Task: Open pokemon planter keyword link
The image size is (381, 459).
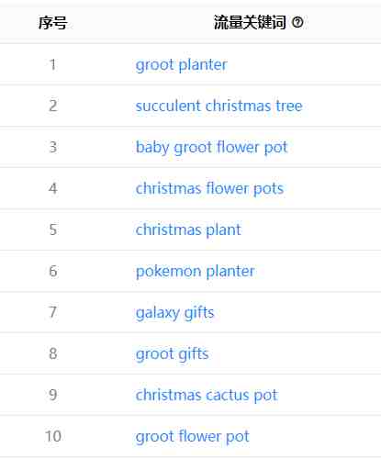Action: coord(196,272)
